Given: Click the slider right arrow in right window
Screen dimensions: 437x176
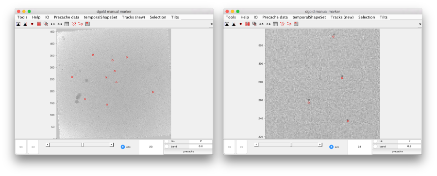Looking at the screenshot, I should (x=320, y=145).
